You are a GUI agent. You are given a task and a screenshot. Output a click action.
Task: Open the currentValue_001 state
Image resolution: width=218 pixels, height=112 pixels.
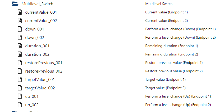(x=41, y=12)
